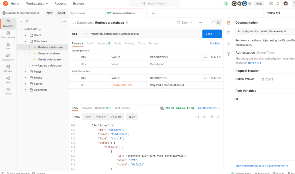Click the Search Postman field
Screen dimensions: 295x174
tap(154, 4)
